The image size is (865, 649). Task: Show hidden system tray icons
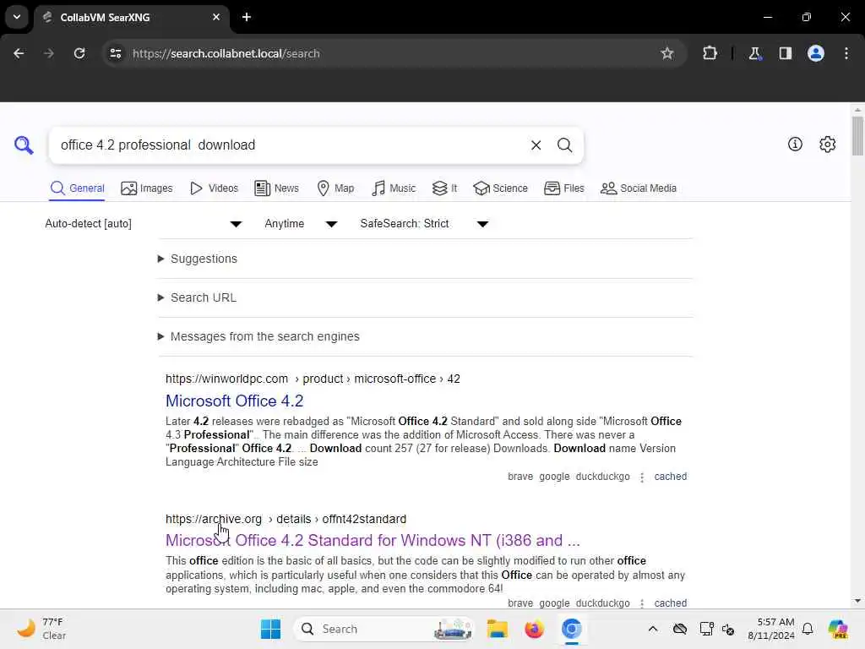[653, 629]
